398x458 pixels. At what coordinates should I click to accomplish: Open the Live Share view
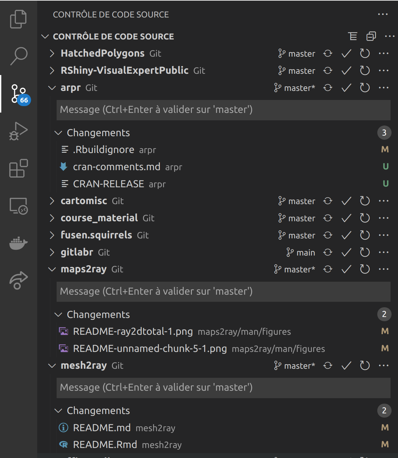[18, 280]
